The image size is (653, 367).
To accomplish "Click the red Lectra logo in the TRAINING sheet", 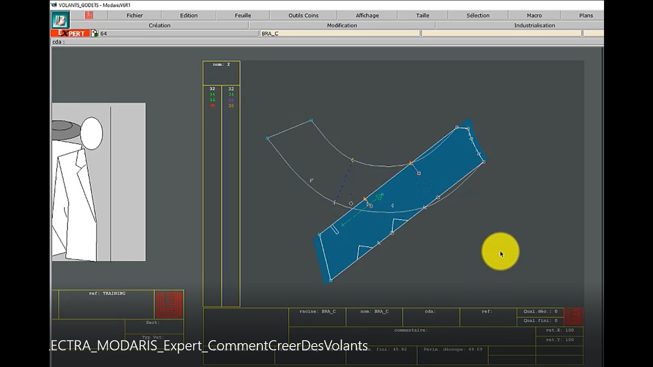I will coord(168,304).
